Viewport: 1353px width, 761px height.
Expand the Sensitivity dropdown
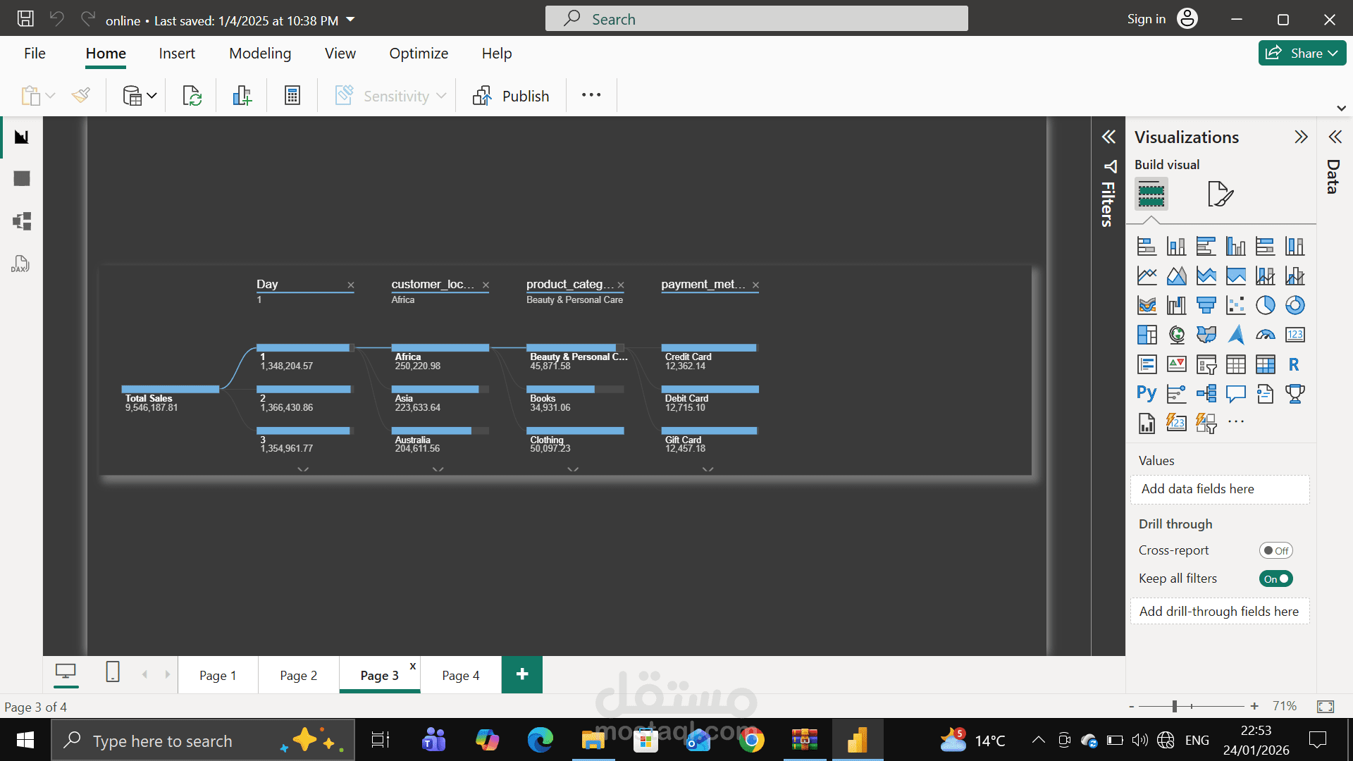(441, 96)
